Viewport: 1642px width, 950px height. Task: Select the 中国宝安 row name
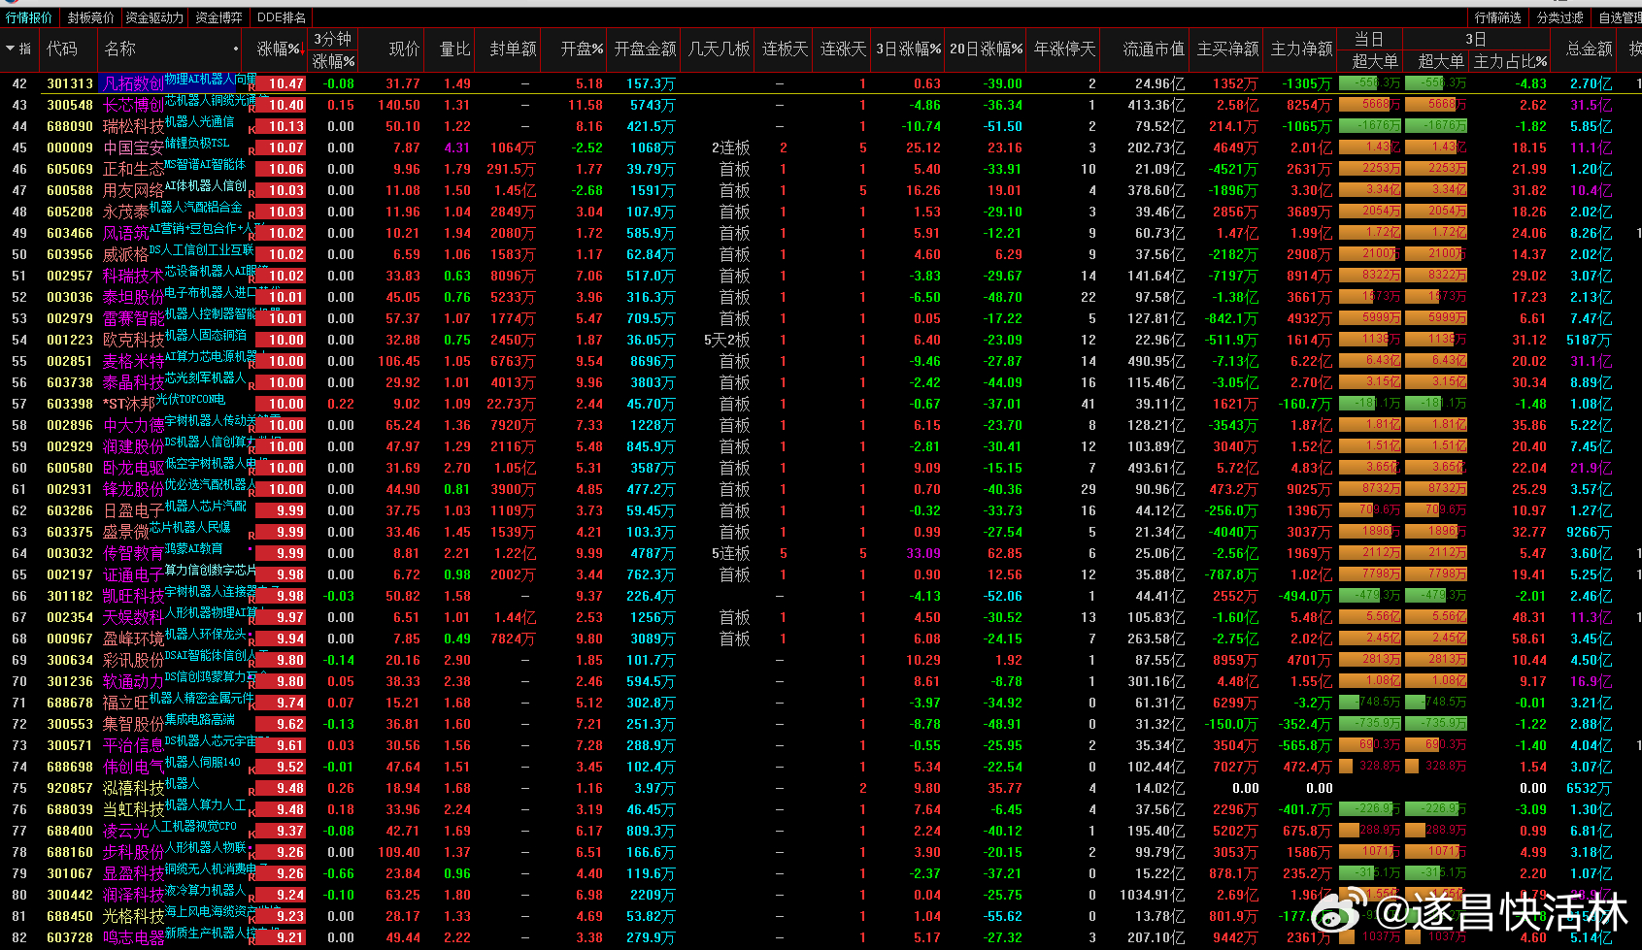[133, 147]
